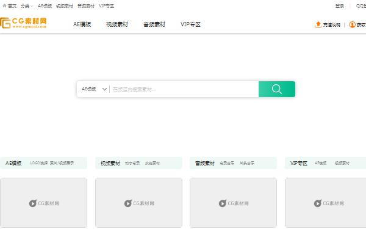Click the AE模板 section heading

(13, 163)
